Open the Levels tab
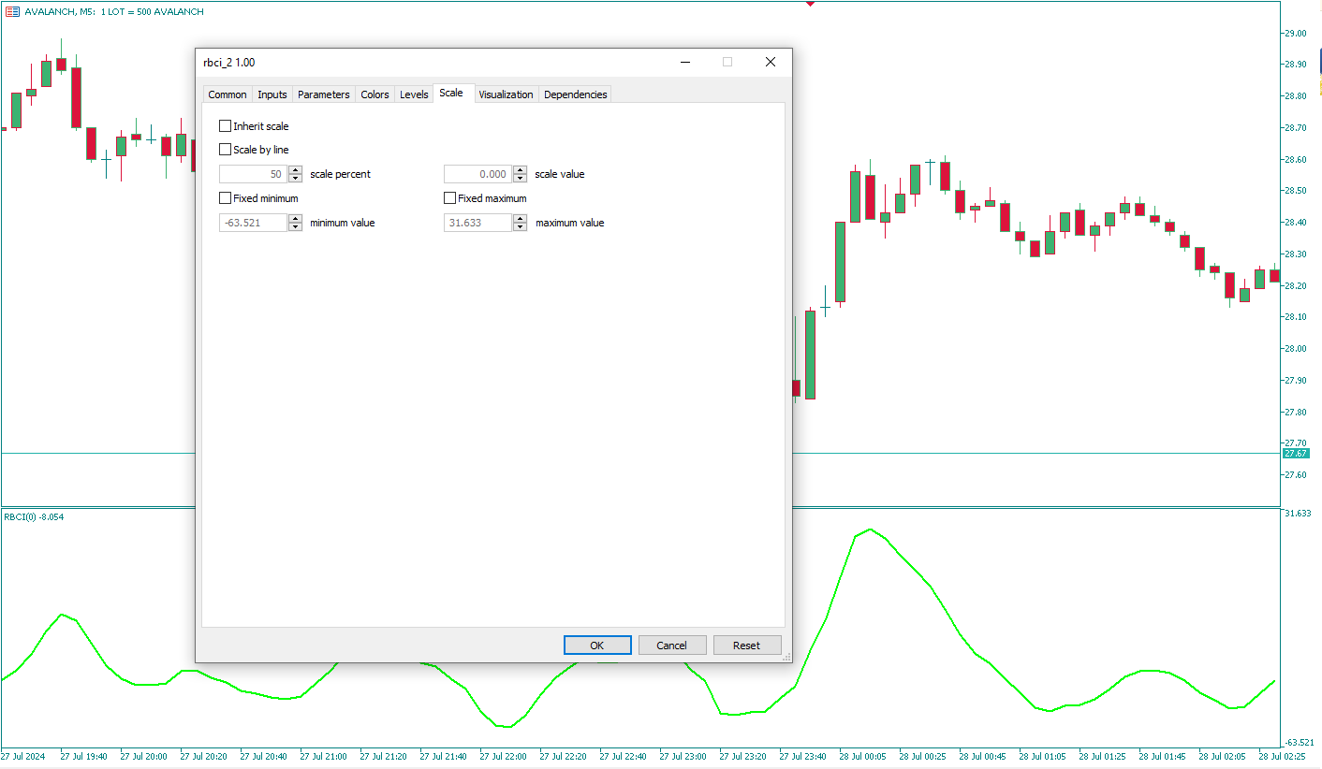Image resolution: width=1322 pixels, height=769 pixels. (x=414, y=94)
